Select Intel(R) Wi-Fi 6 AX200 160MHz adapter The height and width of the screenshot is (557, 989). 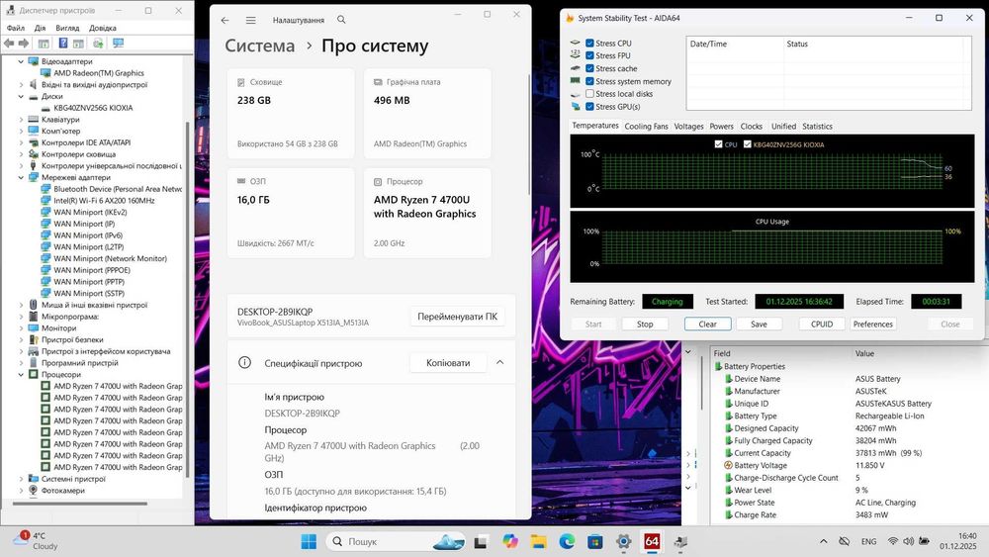104,201
